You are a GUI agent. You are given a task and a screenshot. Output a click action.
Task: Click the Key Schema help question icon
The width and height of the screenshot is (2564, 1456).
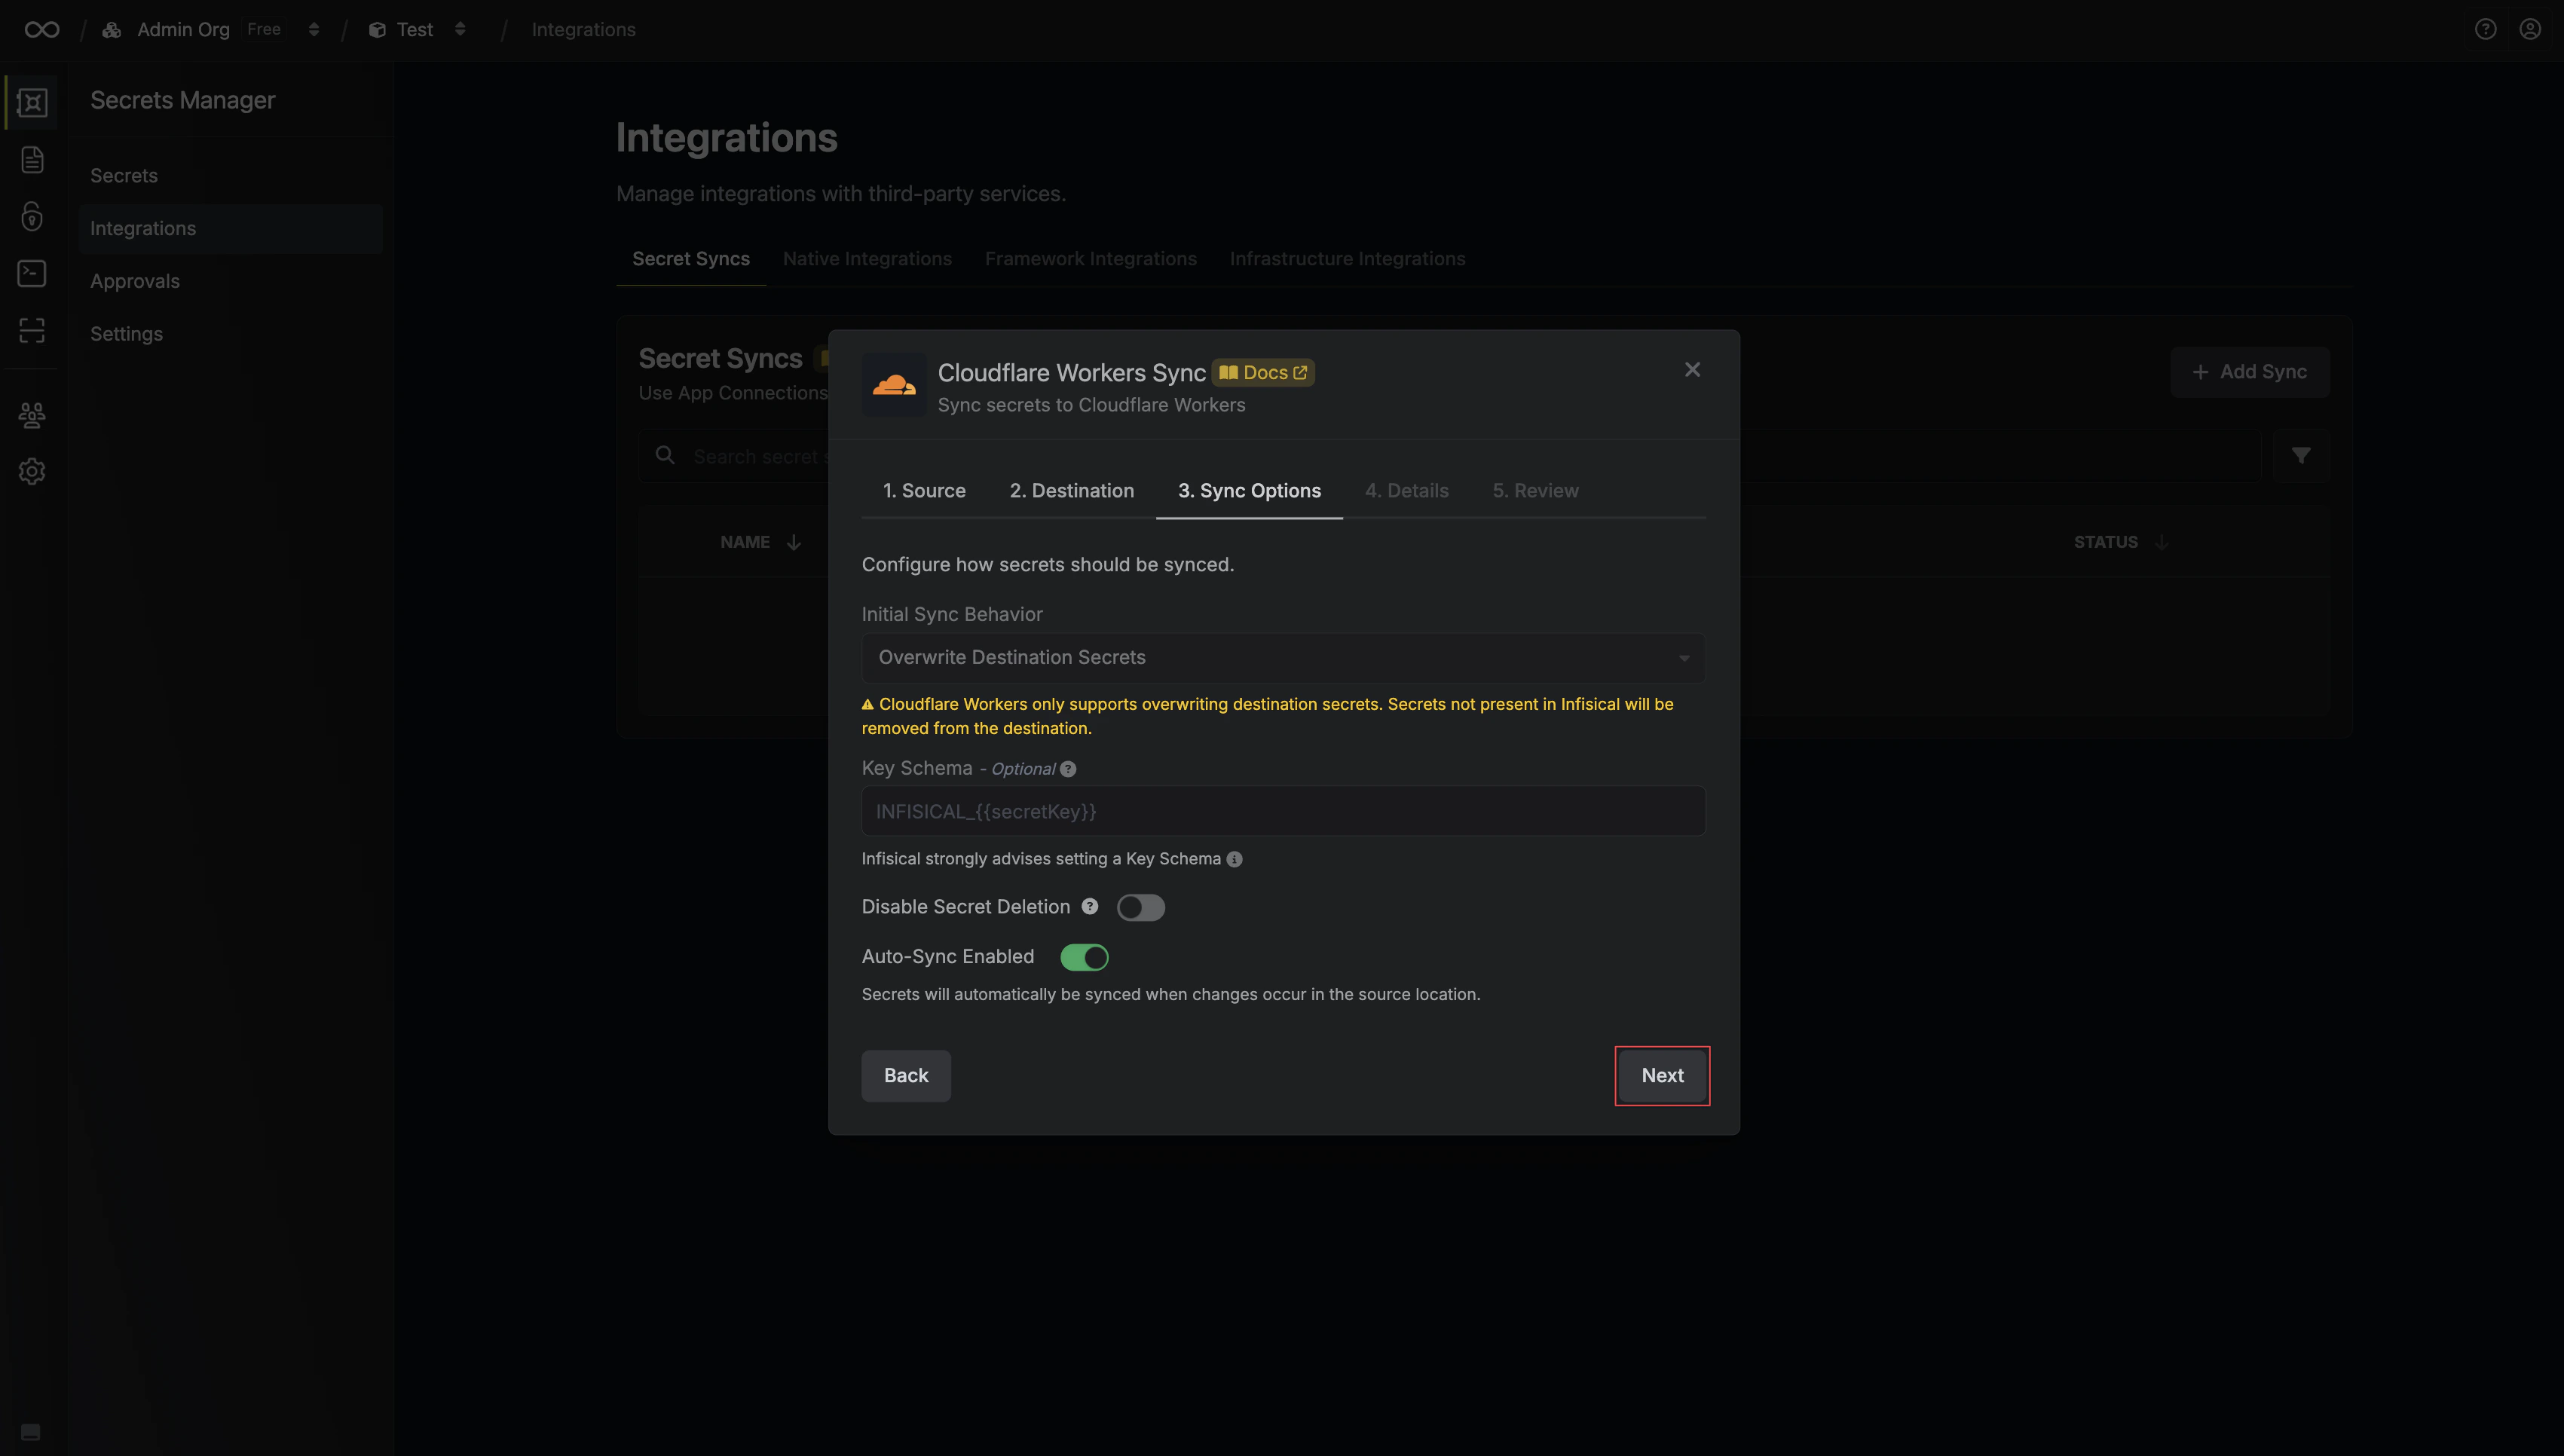click(x=1068, y=769)
